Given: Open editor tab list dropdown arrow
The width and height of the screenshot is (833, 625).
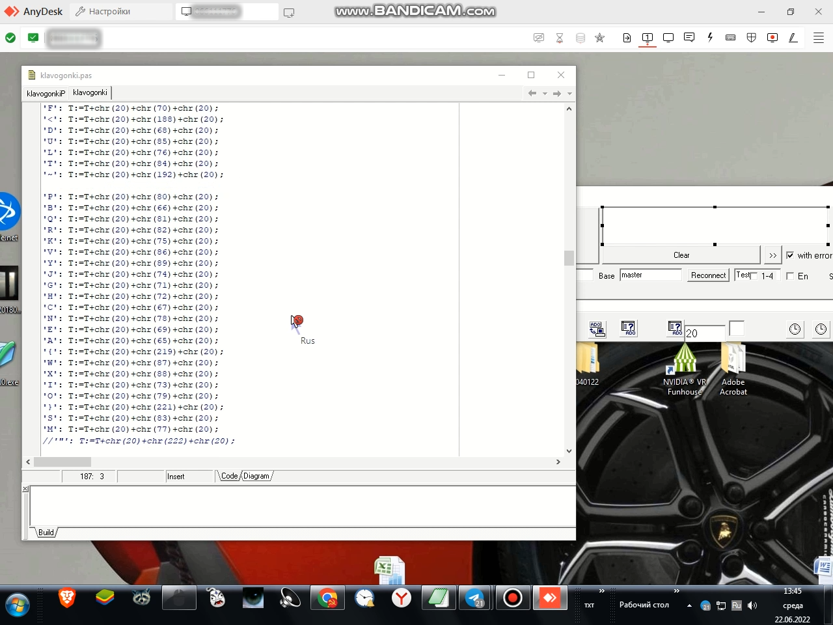Looking at the screenshot, I should [x=569, y=94].
